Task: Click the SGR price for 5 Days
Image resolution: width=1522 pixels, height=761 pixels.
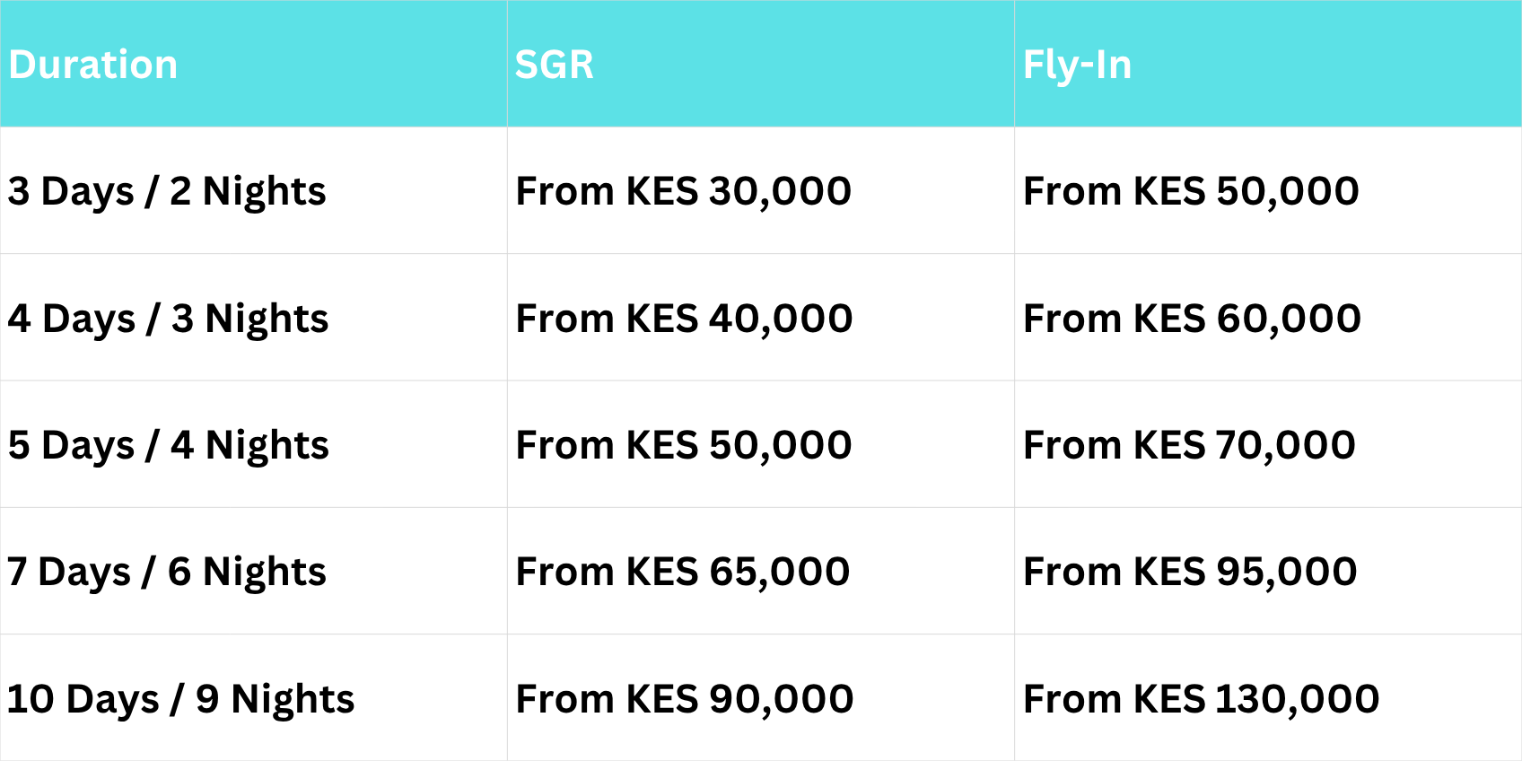Action: tap(683, 445)
